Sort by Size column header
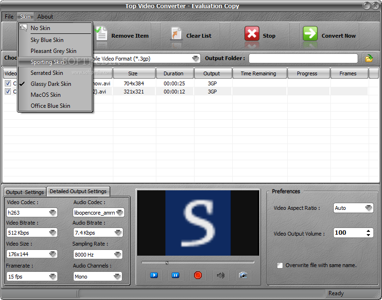This screenshot has height=300, width=382. coord(134,73)
